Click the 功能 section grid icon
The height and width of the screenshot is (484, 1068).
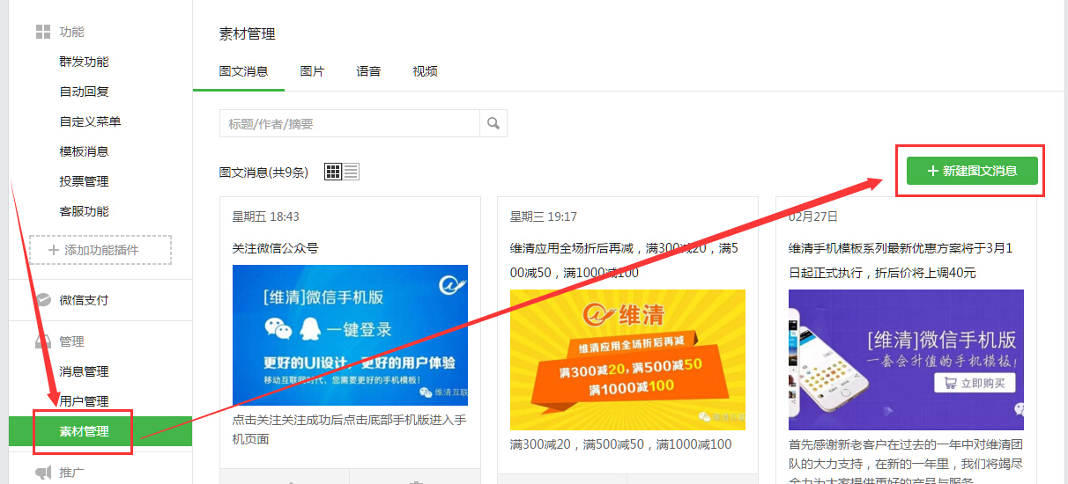click(x=42, y=32)
